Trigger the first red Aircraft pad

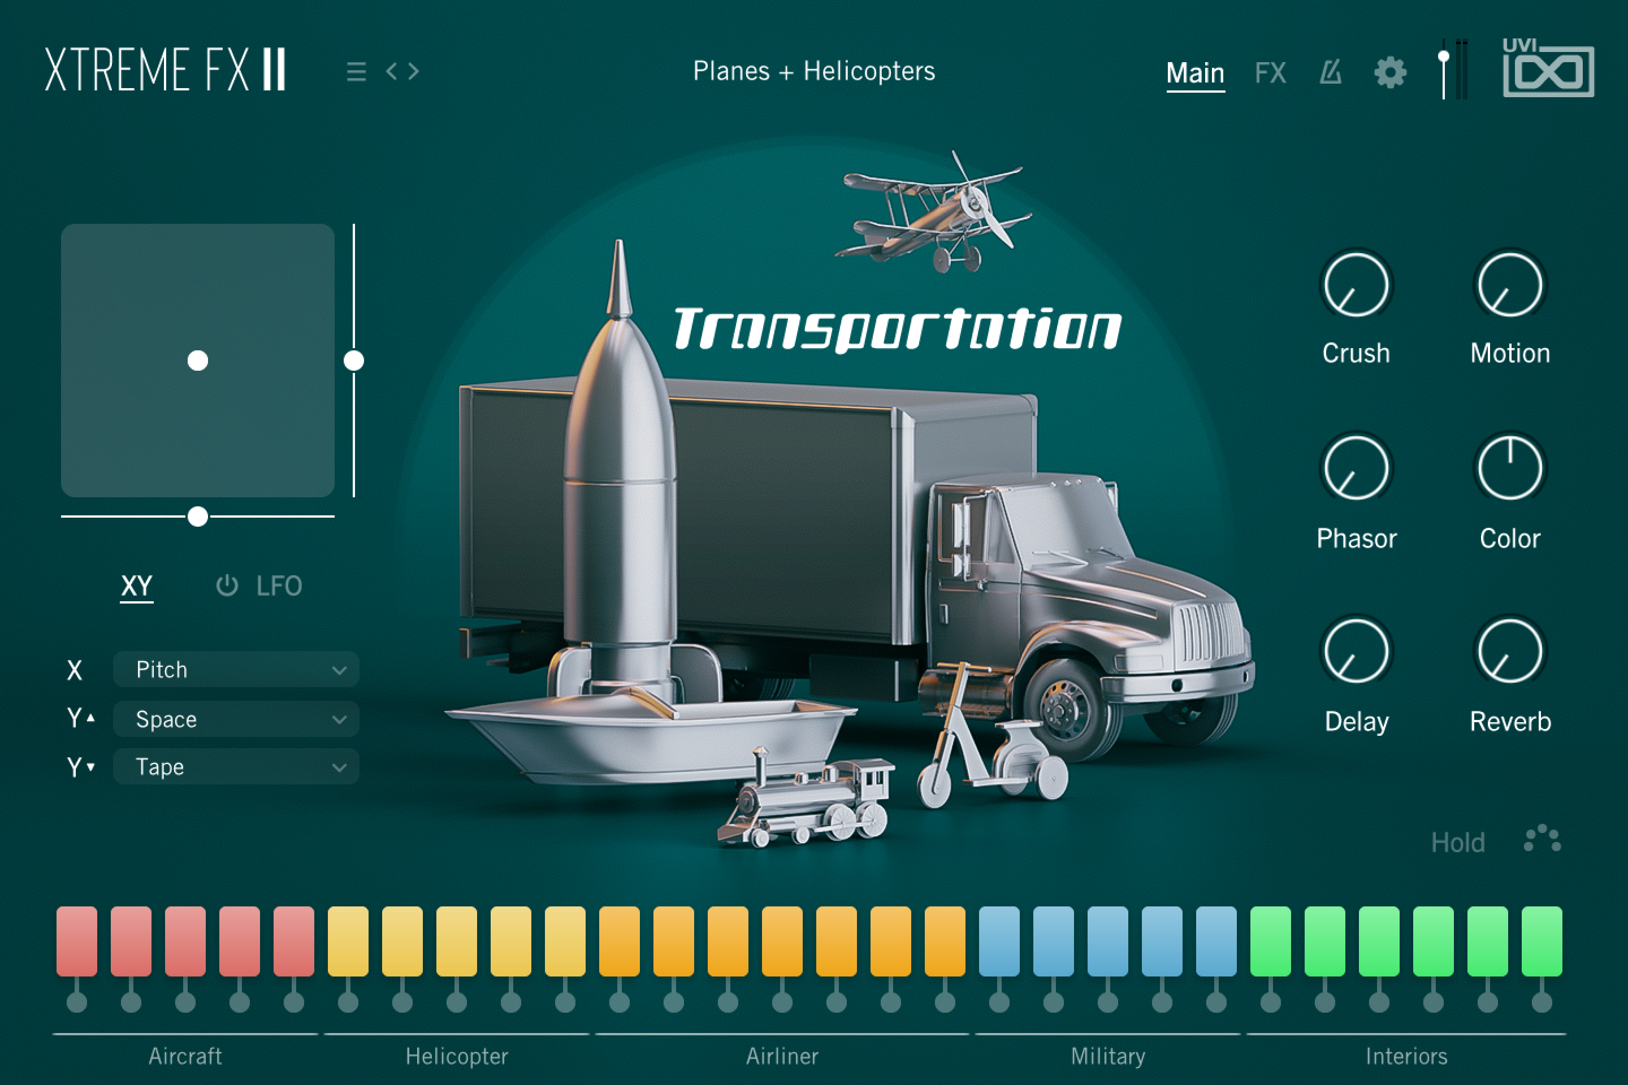tap(77, 941)
